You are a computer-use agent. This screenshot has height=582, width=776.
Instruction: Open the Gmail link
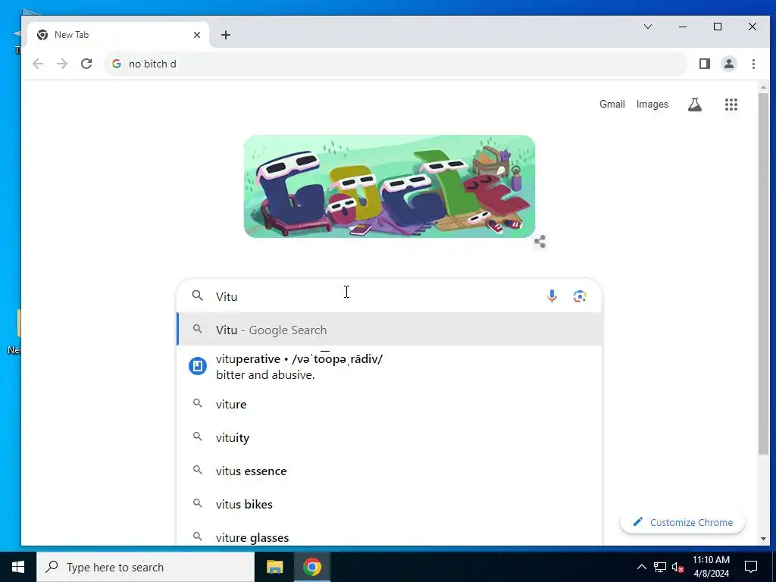pos(612,105)
